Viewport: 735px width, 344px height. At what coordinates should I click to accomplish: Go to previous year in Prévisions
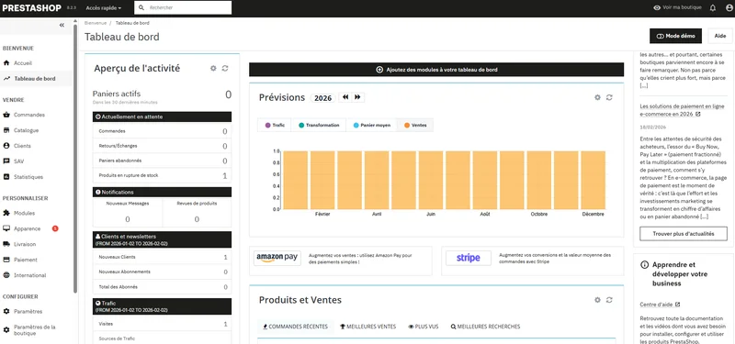346,97
